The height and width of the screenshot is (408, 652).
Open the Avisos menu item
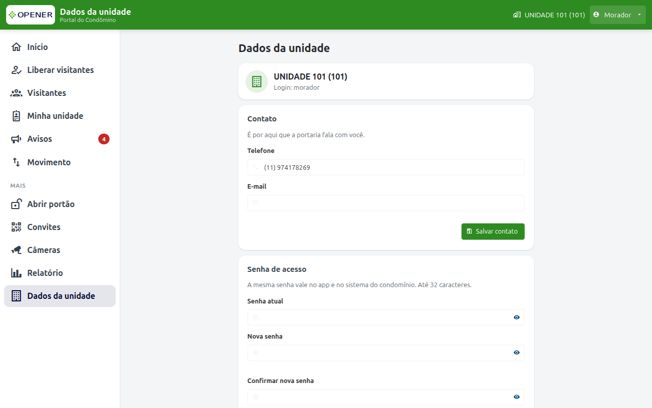[x=60, y=139]
